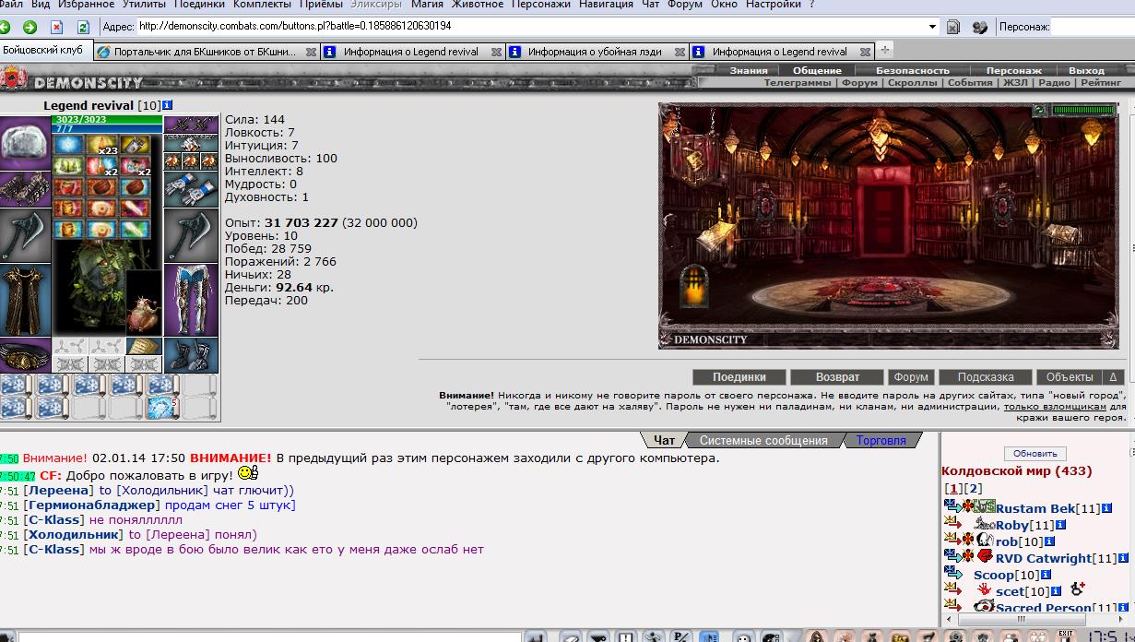Click the window-shaped icon in the room picture

pyautogui.click(x=694, y=285)
